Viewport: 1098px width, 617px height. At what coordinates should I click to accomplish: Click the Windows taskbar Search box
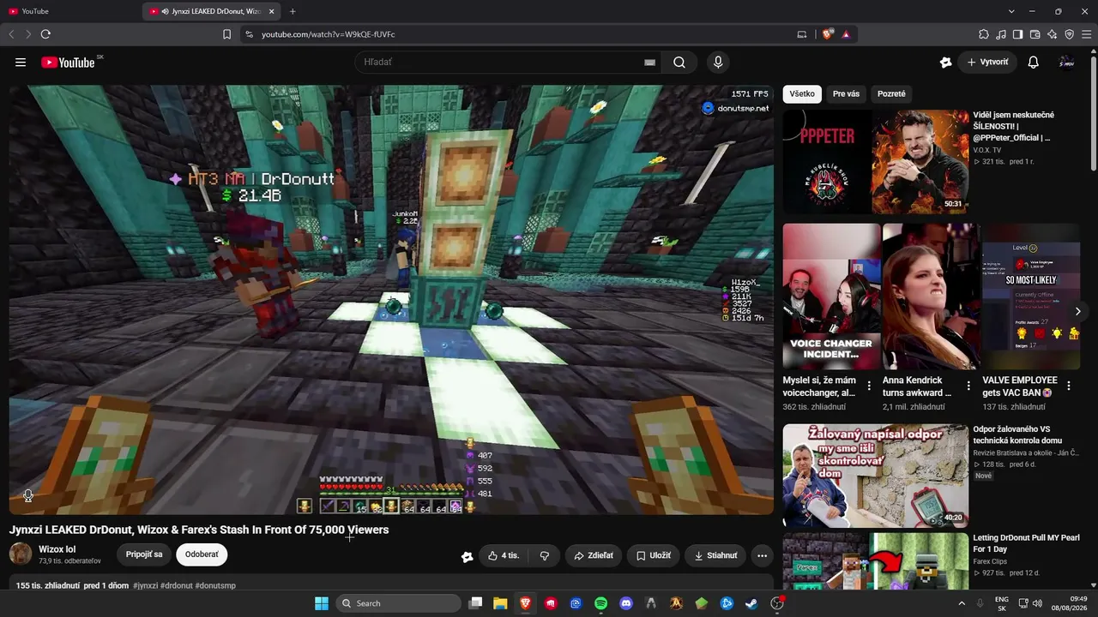click(x=399, y=603)
